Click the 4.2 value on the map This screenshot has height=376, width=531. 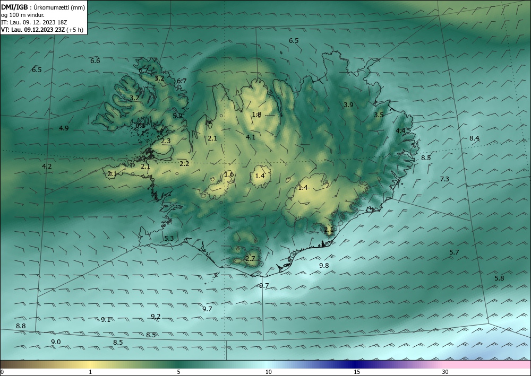point(47,167)
